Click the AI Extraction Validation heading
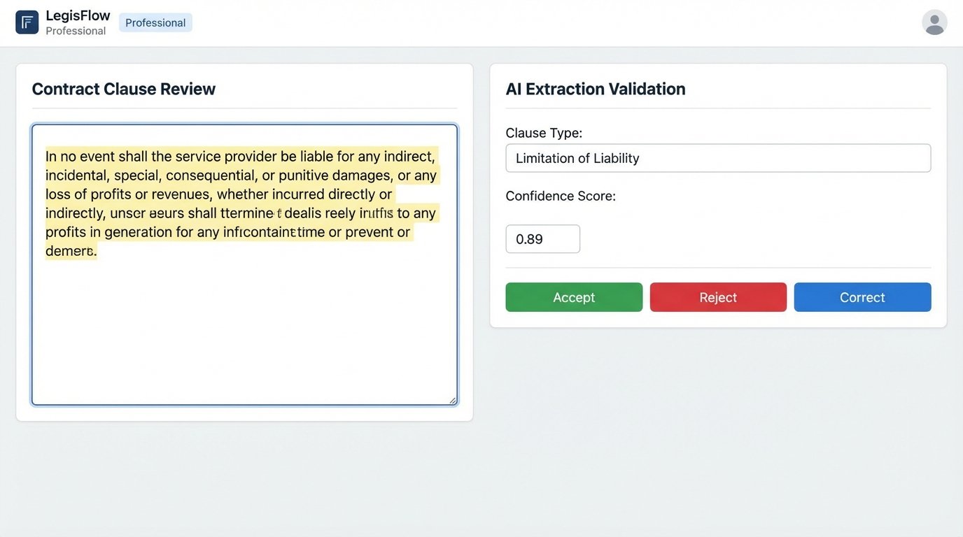Viewport: 963px width, 537px height. coord(596,89)
